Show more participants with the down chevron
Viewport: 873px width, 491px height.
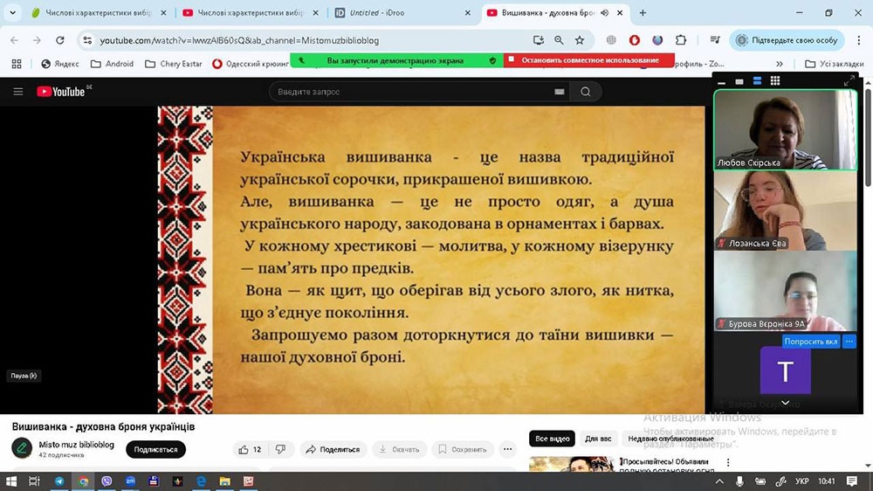click(x=785, y=403)
